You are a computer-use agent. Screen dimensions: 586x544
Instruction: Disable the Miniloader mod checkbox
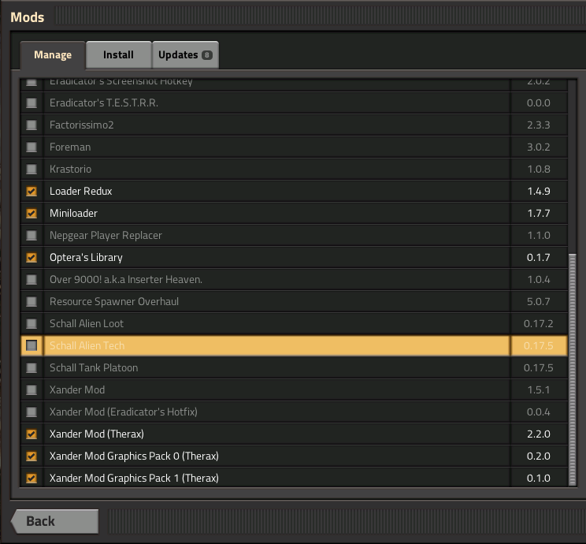point(32,213)
